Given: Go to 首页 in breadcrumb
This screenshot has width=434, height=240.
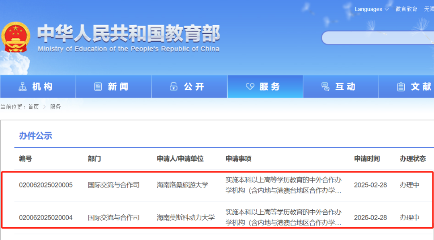Looking at the screenshot, I should [x=33, y=107].
